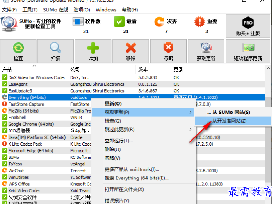Click the orange 次要 minor update icon

coord(159,21)
